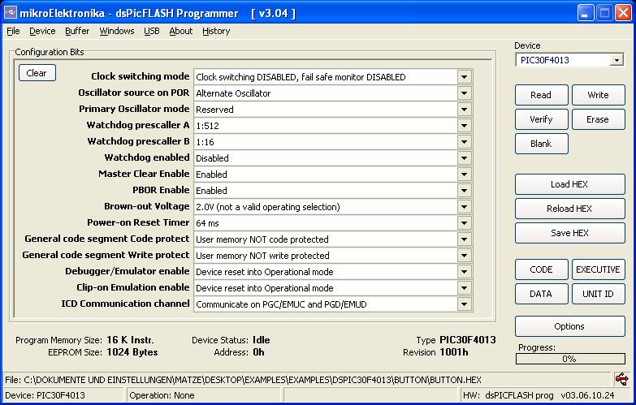Open the Device menu

[42, 31]
